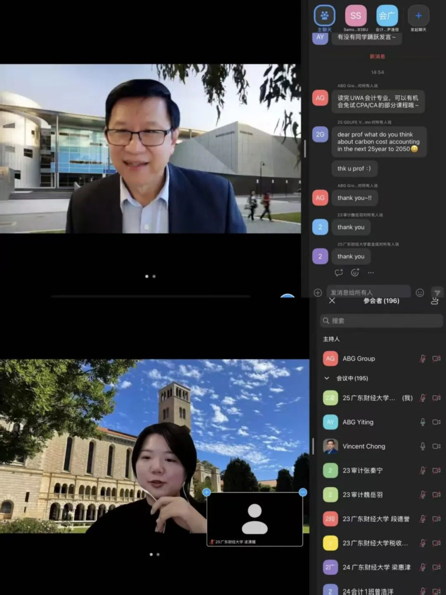Select Vincent Chong in participant list
The image size is (446, 595).
[364, 446]
